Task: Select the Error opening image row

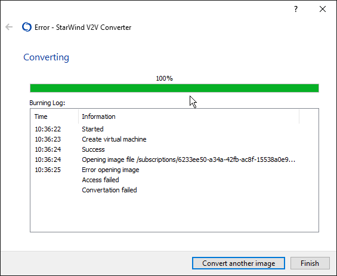Action: pos(174,170)
